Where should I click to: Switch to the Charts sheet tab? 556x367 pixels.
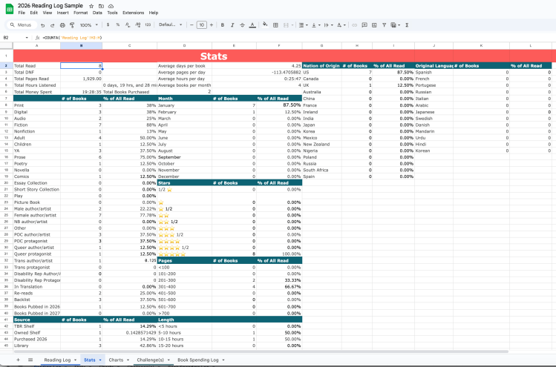pos(116,360)
